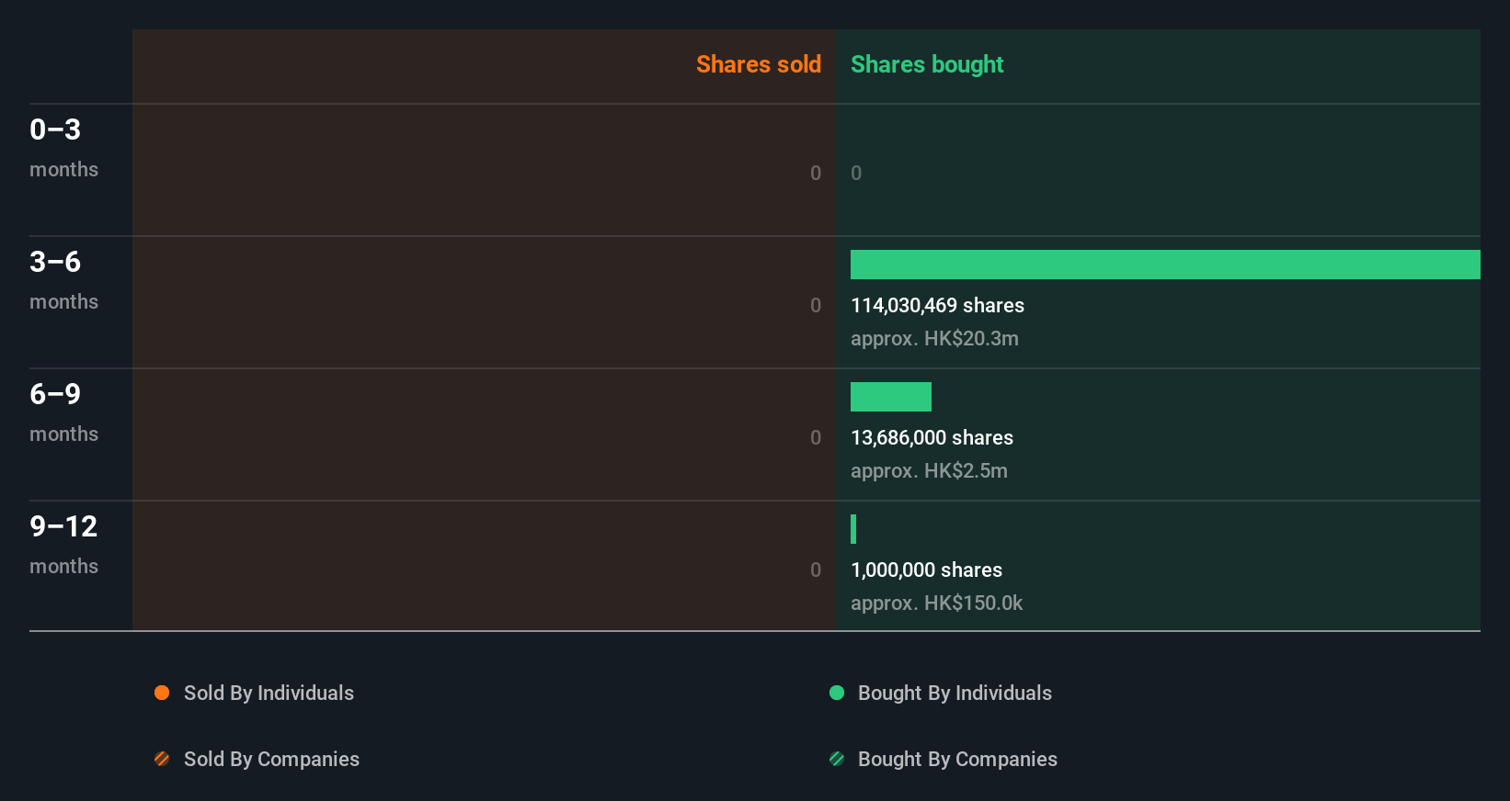Viewport: 1510px width, 801px height.
Task: Click the striped Sold By Companies legend icon
Action: 162,759
